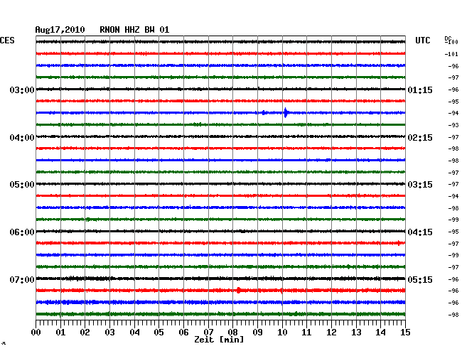462x351 pixels.
Task: Click the 03:15 UTC row label
Action: pos(420,185)
